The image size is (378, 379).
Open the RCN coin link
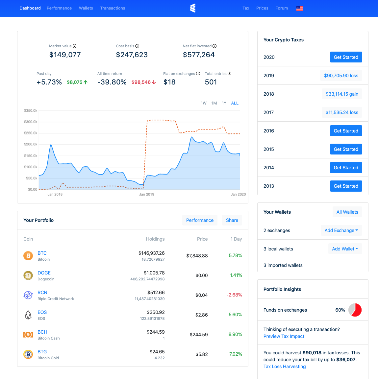[42, 293]
